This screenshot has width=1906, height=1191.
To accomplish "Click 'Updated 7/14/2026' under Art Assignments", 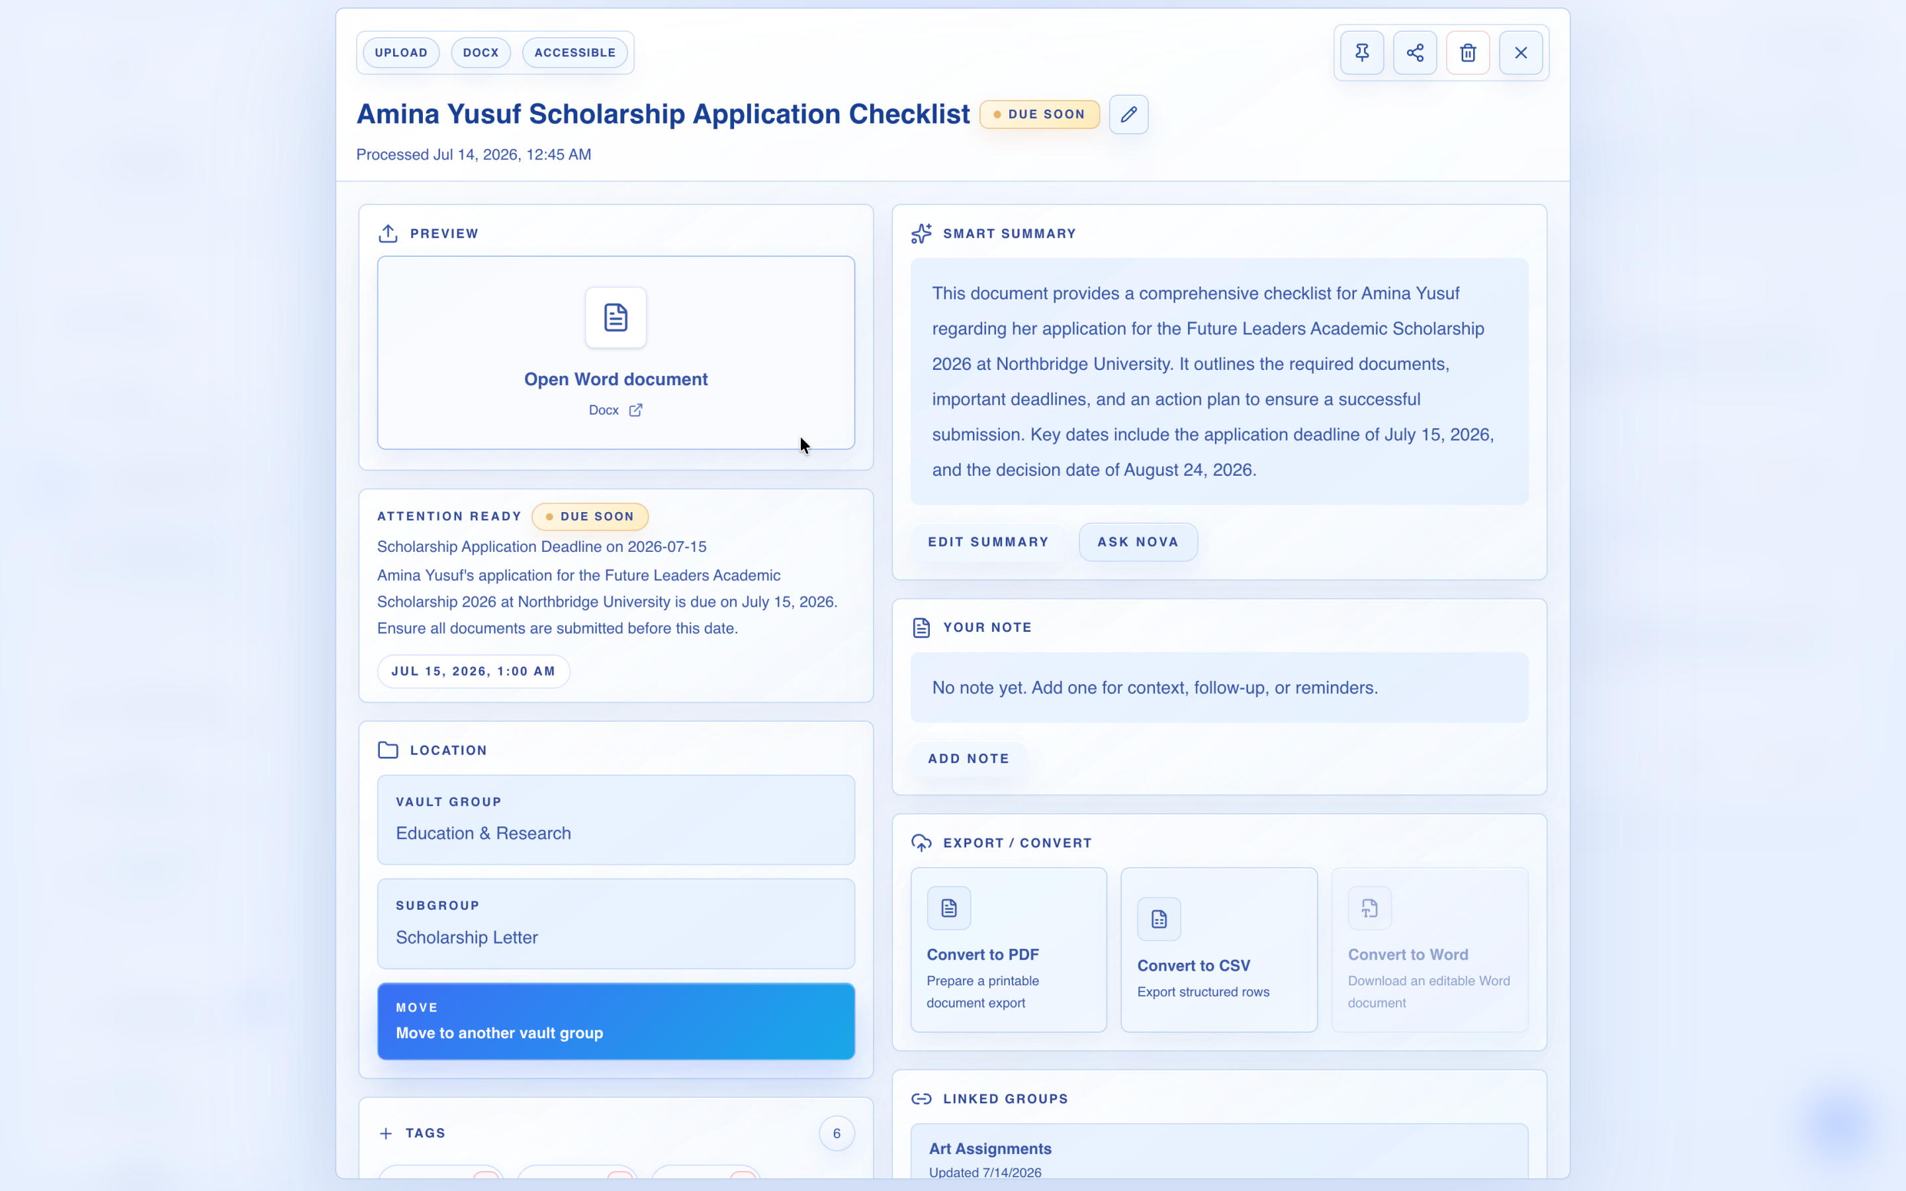I will click(985, 1172).
